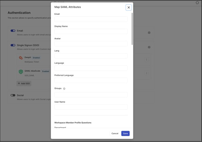Screen dimensions: 202x142
Task: Open SAML IdeaScale three-dot menu
Action: click(x=147, y=73)
